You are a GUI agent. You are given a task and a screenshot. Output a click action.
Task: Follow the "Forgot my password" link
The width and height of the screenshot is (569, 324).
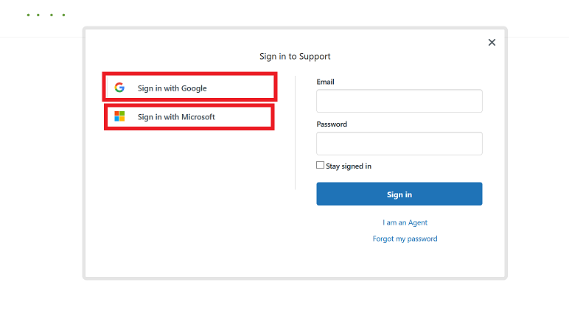(x=405, y=239)
